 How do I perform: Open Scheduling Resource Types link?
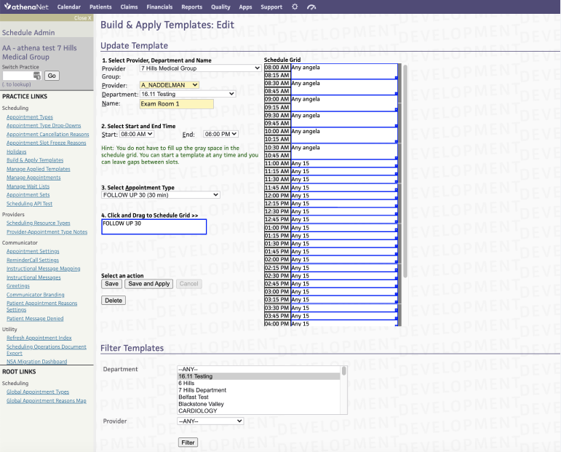[x=39, y=223]
